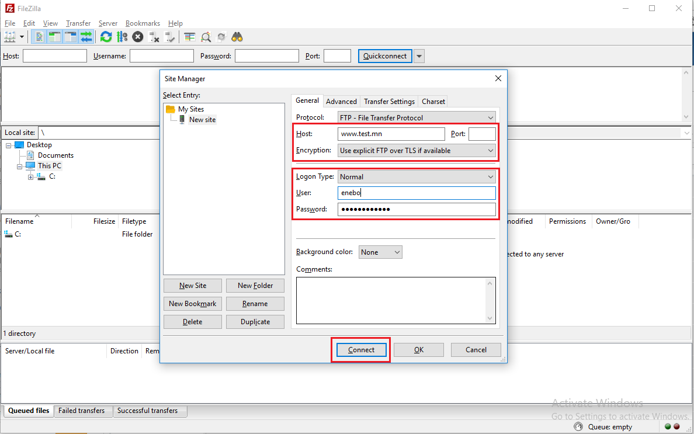The image size is (694, 434).
Task: Click the Queue status icon in status bar
Action: [578, 426]
